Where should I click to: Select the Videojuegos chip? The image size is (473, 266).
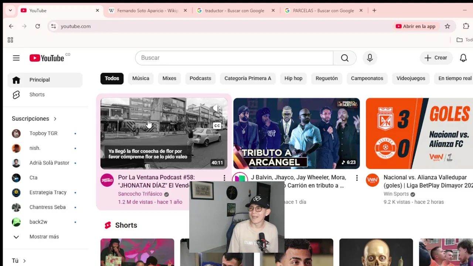411,78
